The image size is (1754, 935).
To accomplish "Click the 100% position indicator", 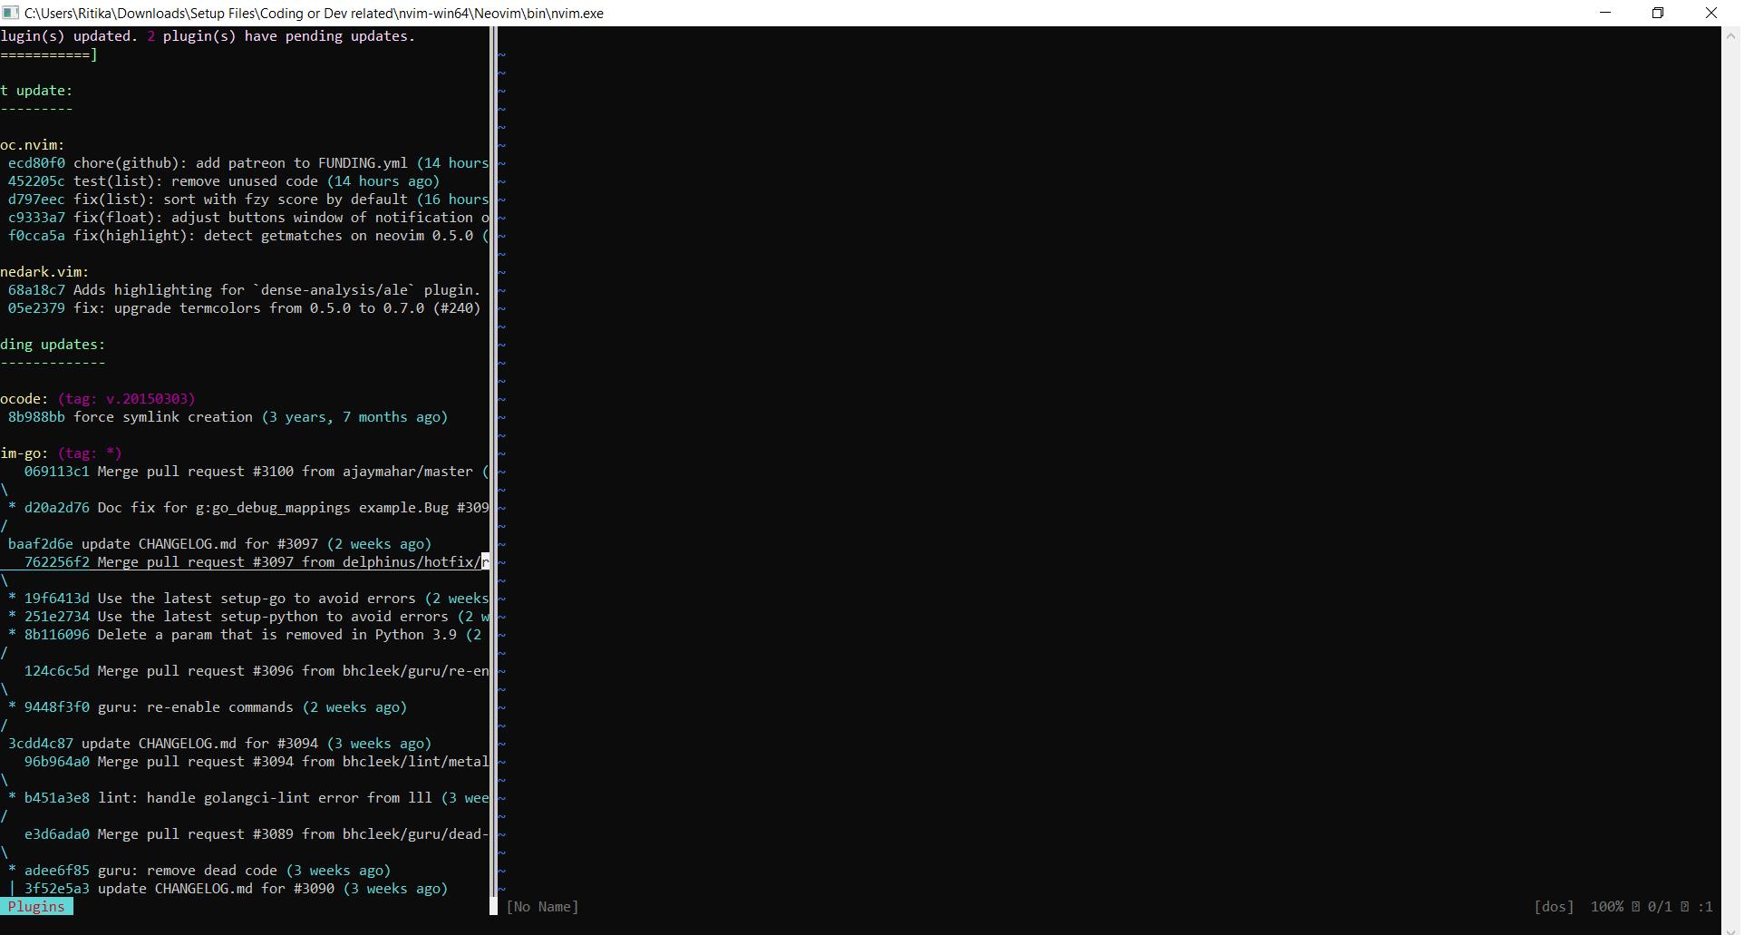I will [1606, 906].
